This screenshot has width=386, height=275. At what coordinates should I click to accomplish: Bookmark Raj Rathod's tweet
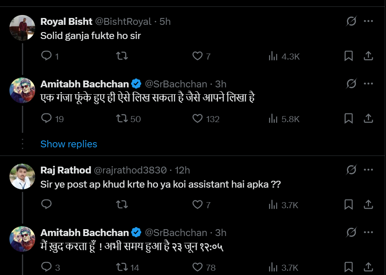(349, 205)
